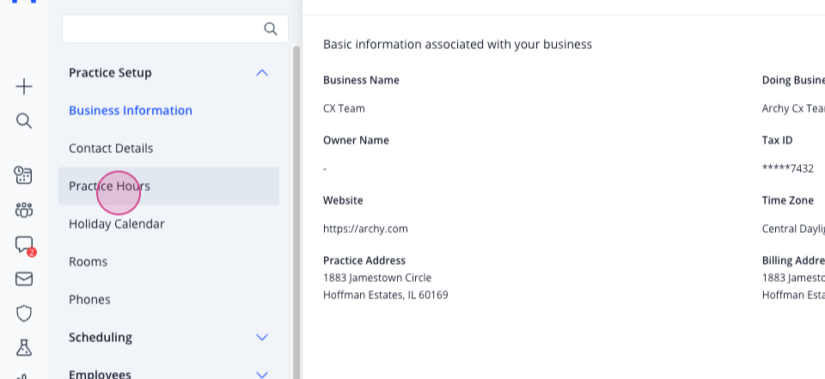The image size is (825, 379).
Task: Collapse the Practice Setup section chevron
Action: (262, 73)
